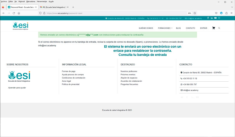
Task: Switch to the Gmail RE: Escuela Salud Integrativa tab
Action: (54, 7)
